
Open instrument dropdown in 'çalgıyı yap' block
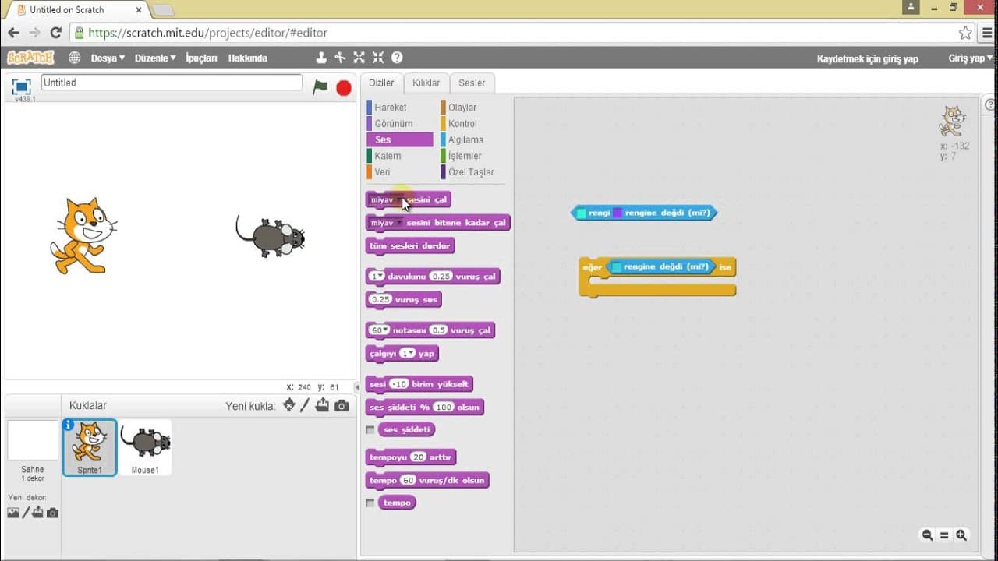pyautogui.click(x=412, y=354)
